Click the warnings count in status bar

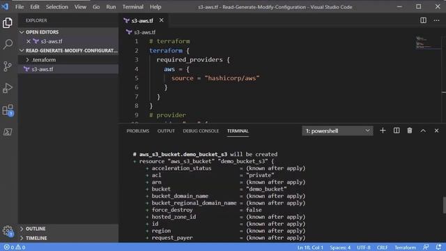(20, 248)
